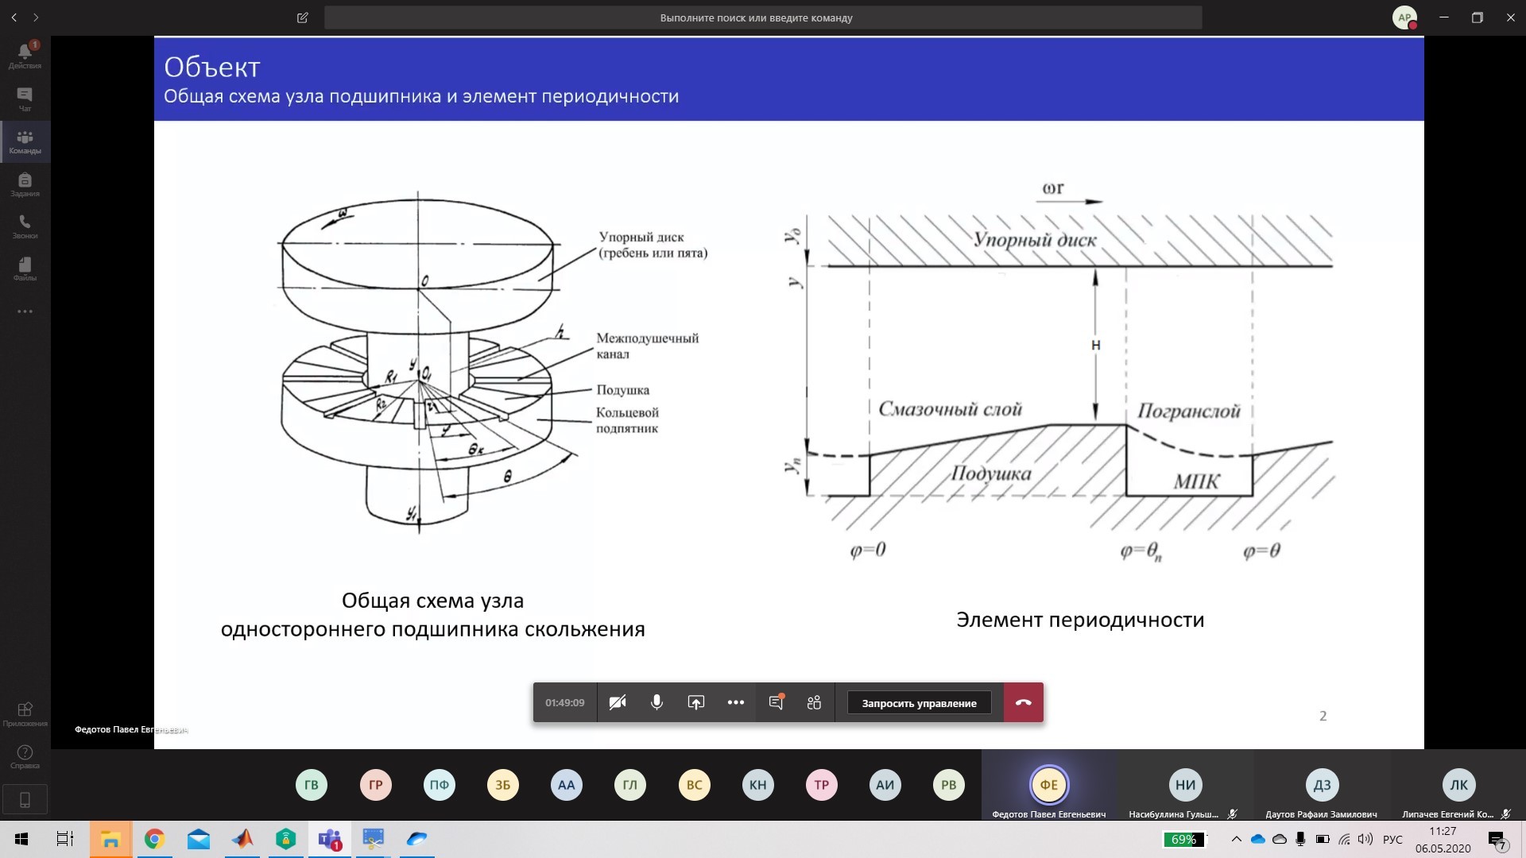1526x858 pixels.
Task: Select participant avatar РВ
Action: click(948, 785)
